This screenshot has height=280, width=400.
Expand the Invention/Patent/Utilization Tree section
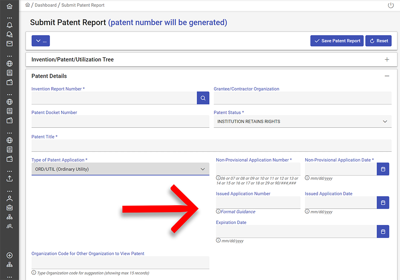pos(387,60)
